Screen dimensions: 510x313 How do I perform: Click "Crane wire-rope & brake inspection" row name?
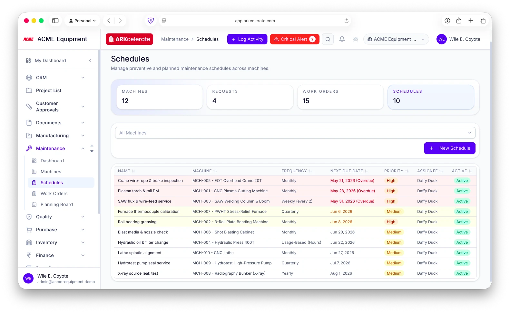click(x=150, y=181)
